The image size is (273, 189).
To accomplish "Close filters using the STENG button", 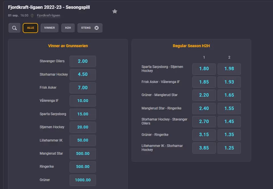I will coord(90,28).
